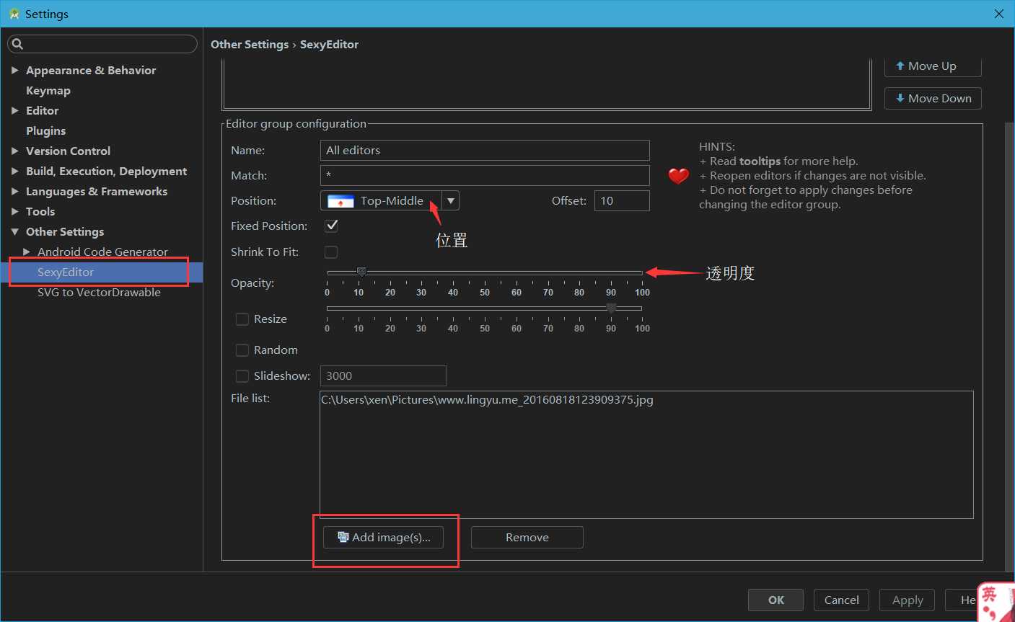Click the Opacity slider handle
This screenshot has height=622, width=1015.
point(361,272)
